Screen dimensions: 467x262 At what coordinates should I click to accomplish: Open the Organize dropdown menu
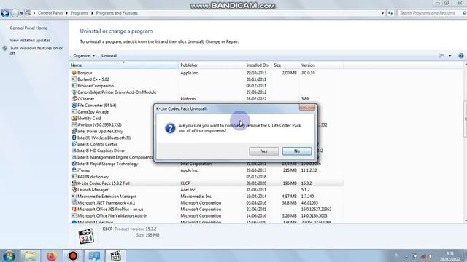(x=84, y=55)
